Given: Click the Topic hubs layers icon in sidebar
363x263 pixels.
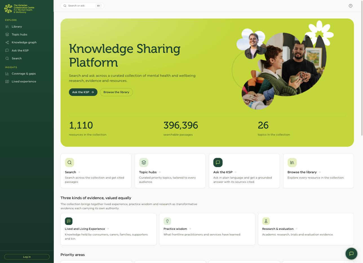Looking at the screenshot, I should point(7,34).
